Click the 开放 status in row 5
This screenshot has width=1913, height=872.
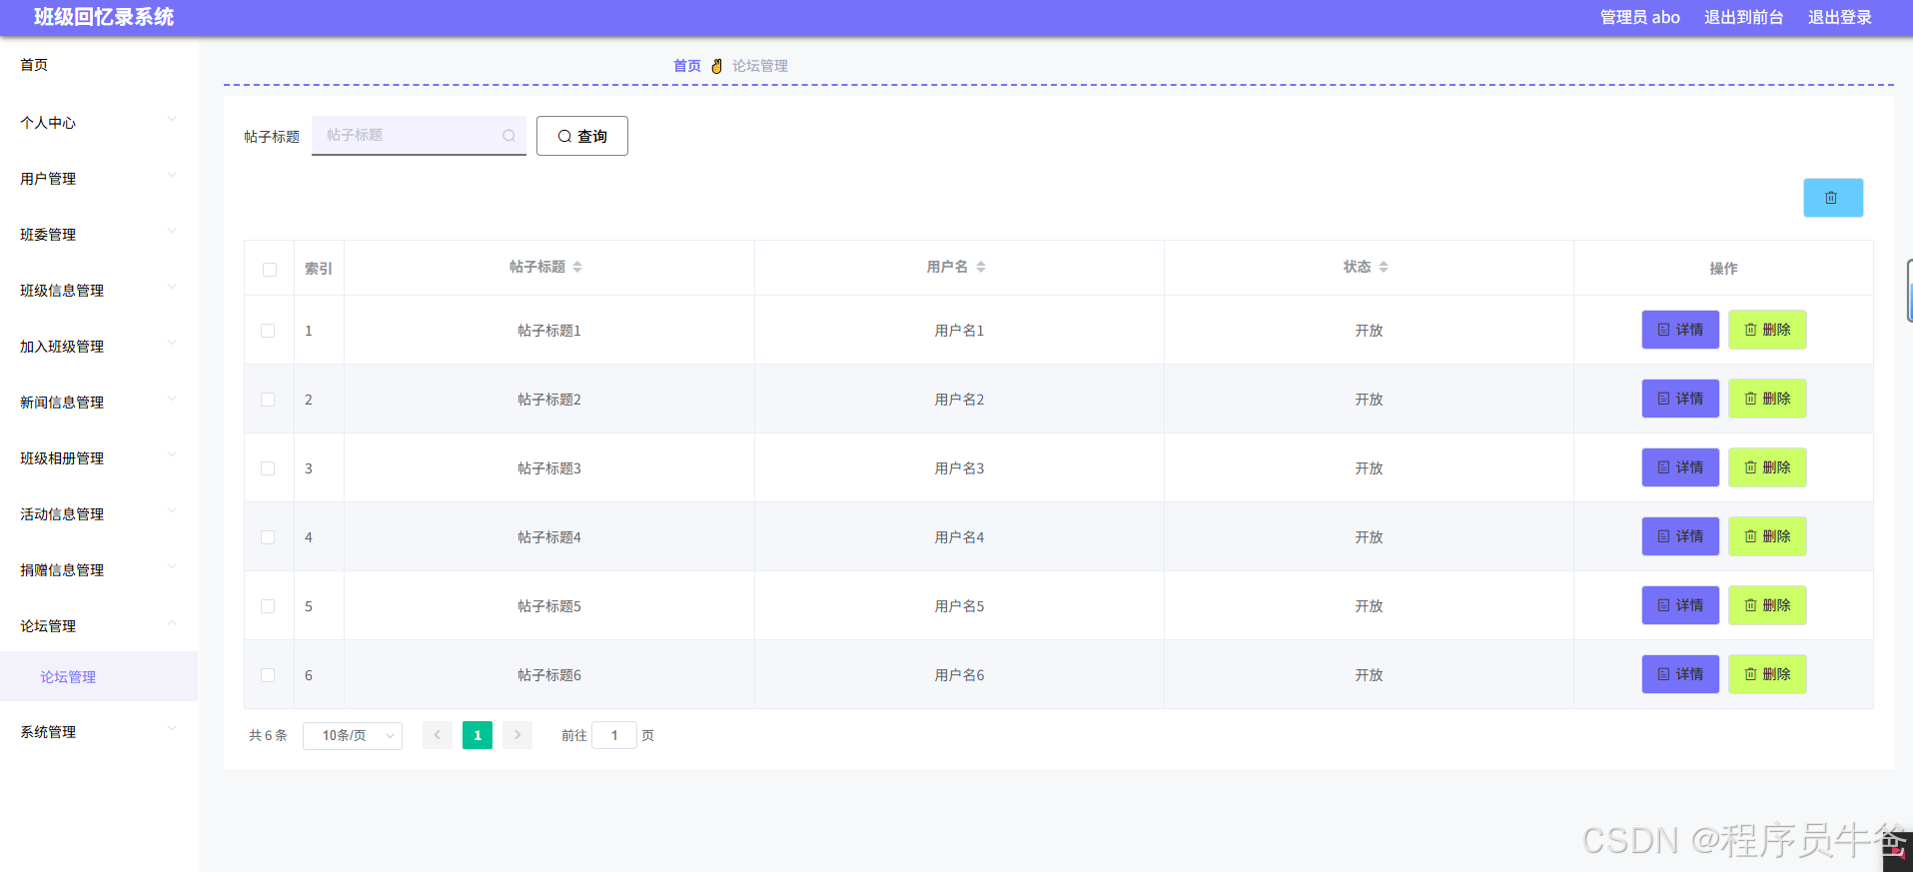click(x=1369, y=606)
